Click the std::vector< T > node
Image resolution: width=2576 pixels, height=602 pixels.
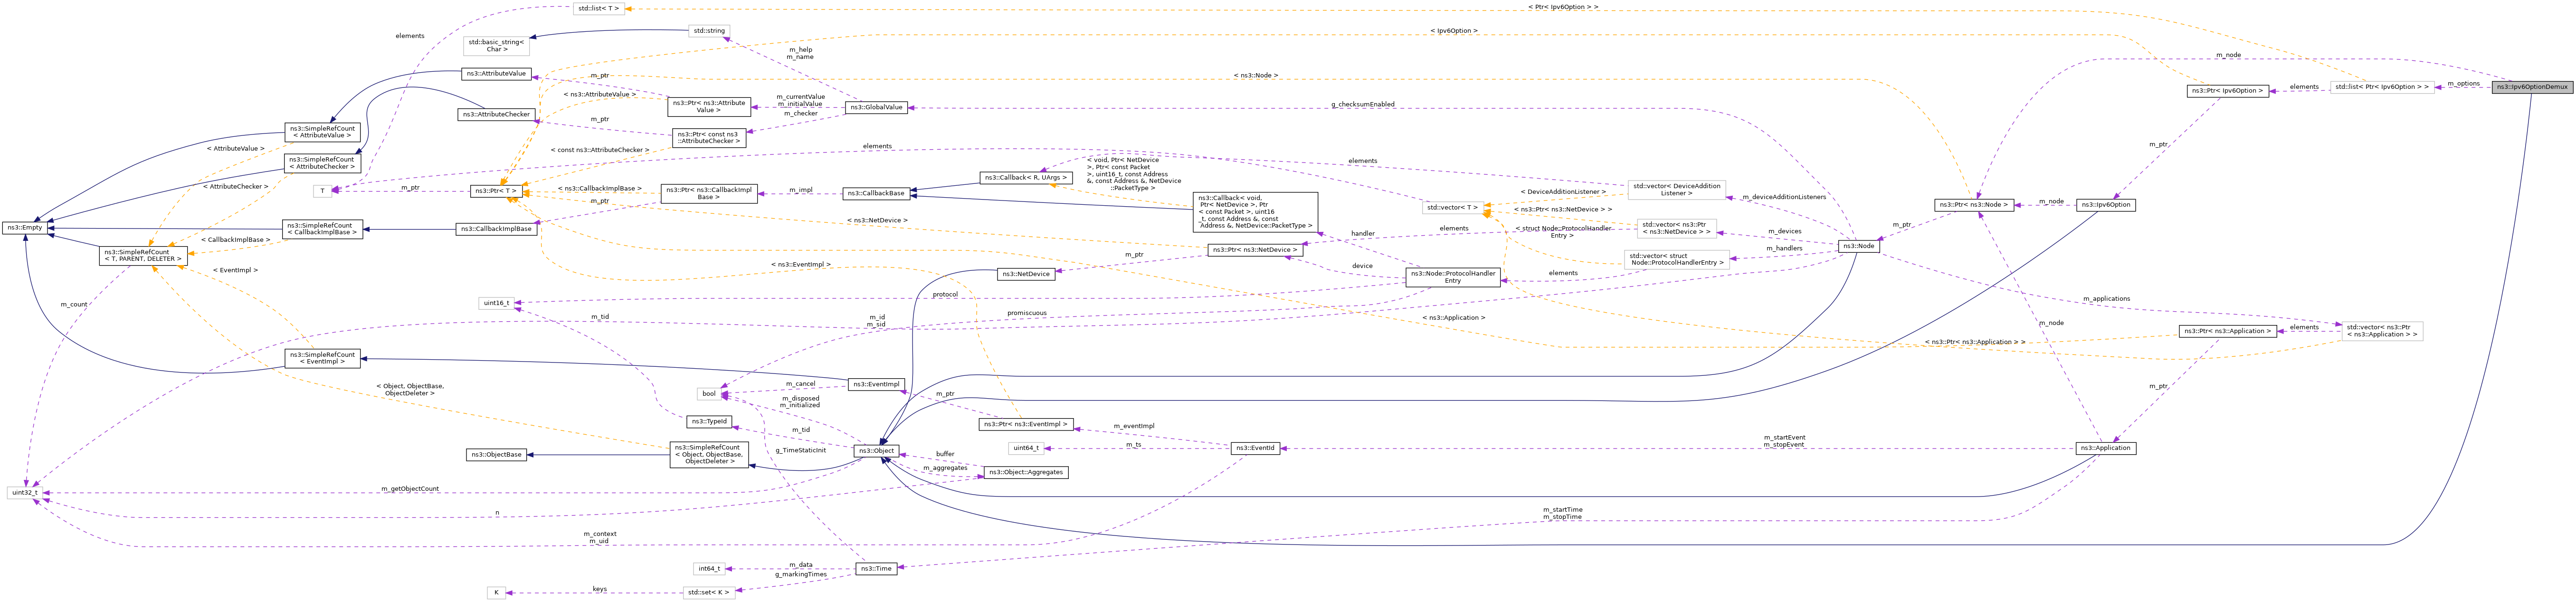[1452, 207]
